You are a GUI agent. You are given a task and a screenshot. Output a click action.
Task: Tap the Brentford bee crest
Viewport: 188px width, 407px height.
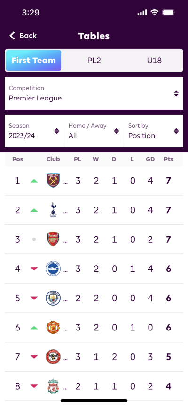pos(53,357)
